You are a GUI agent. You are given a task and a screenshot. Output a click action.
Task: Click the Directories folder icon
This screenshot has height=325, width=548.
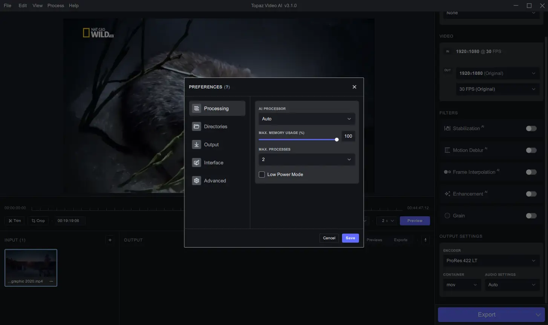point(196,126)
